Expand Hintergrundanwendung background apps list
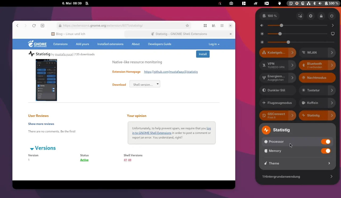341x198 pixels. [297, 177]
